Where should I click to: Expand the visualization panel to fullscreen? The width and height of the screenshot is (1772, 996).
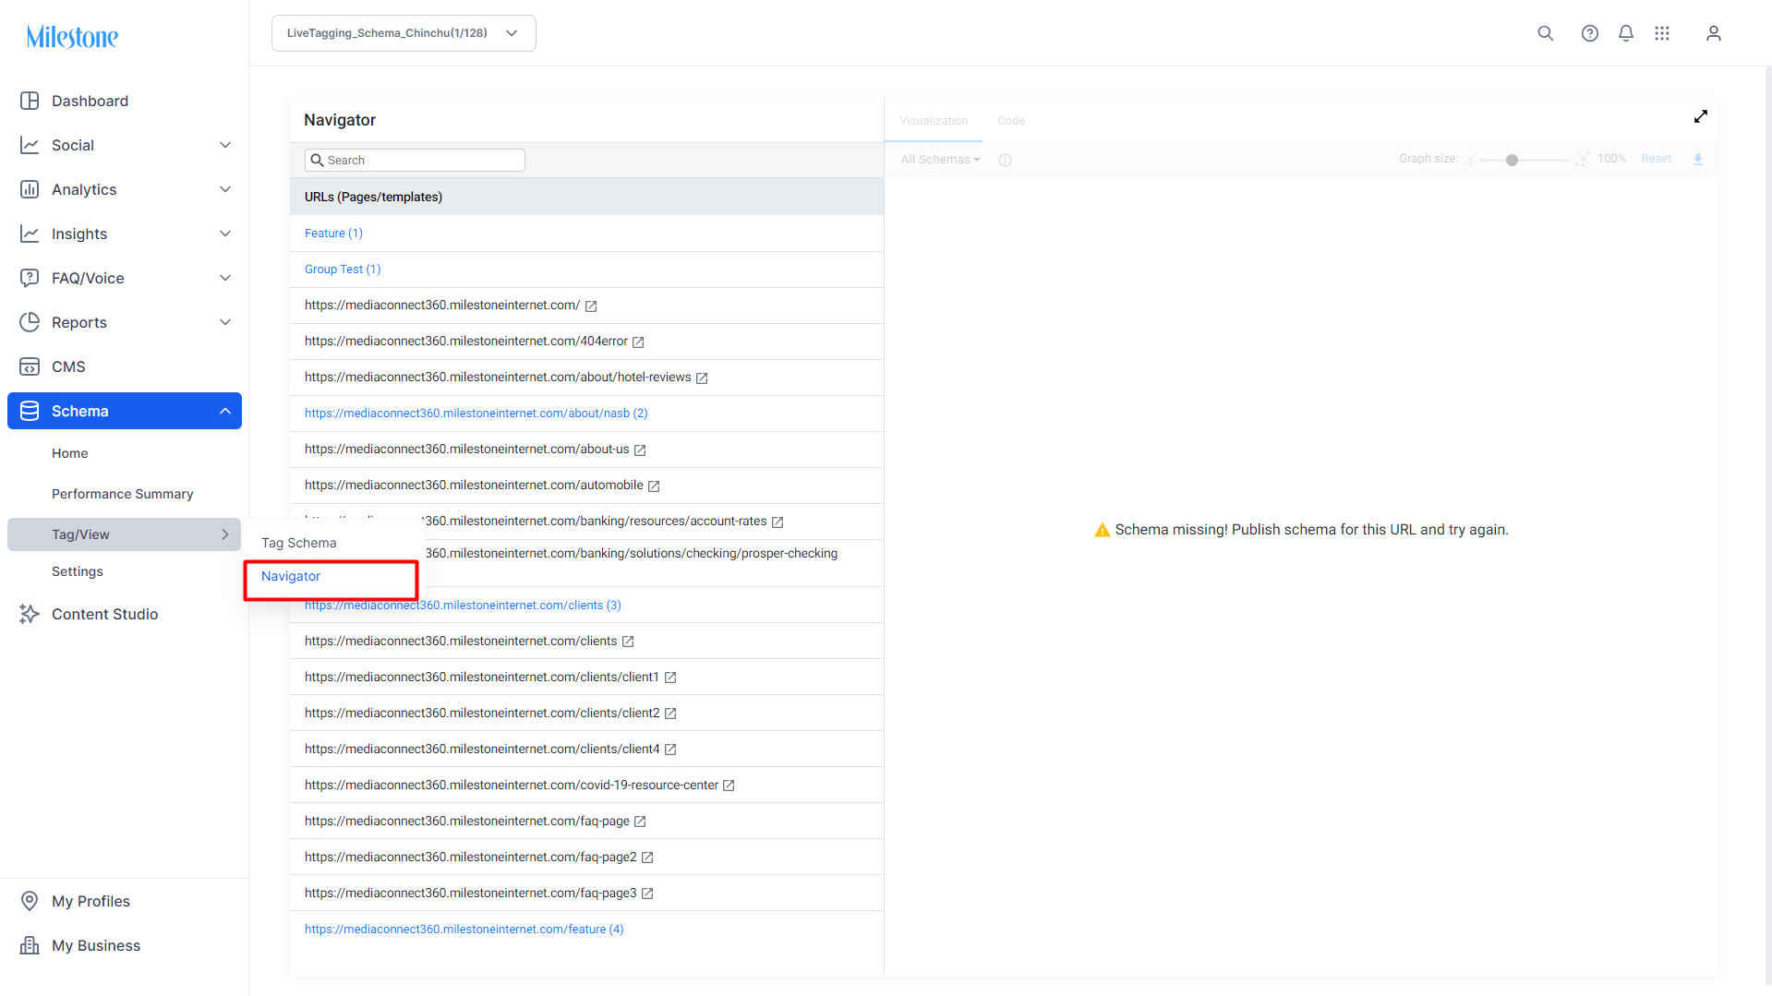coord(1700,116)
